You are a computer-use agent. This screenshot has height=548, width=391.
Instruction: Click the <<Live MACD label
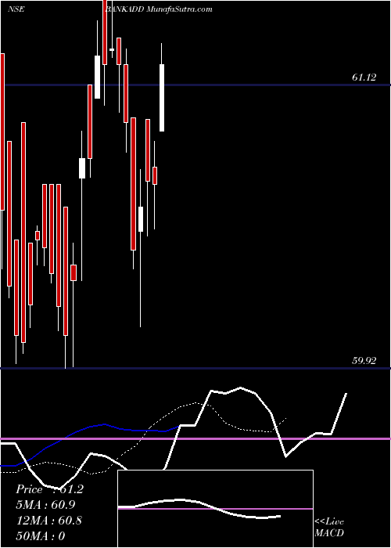(329, 527)
